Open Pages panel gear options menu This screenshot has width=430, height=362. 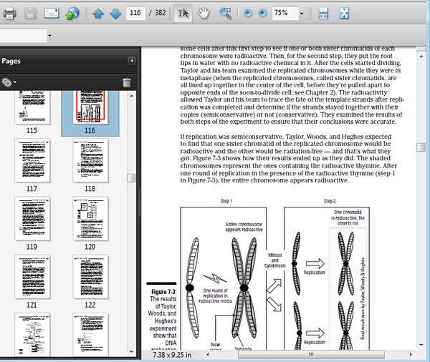[x=9, y=83]
